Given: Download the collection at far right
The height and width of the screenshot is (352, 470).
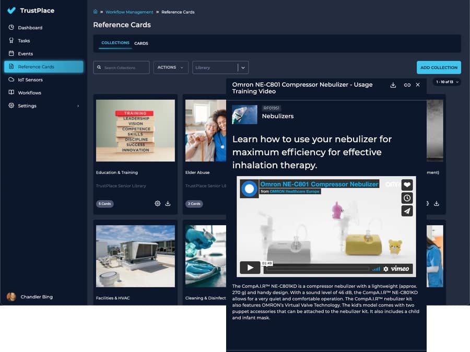Looking at the screenshot, I should 437,204.
